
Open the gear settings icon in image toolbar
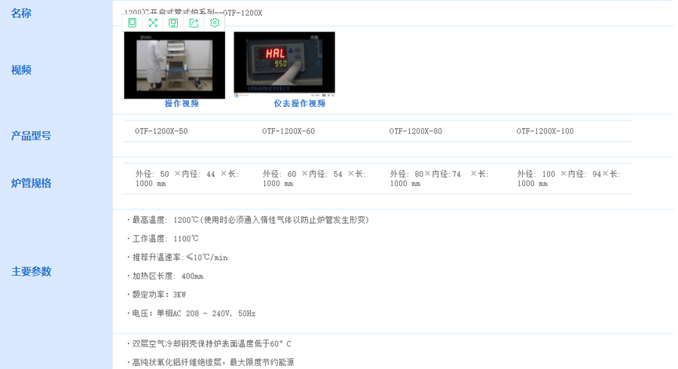(x=215, y=23)
